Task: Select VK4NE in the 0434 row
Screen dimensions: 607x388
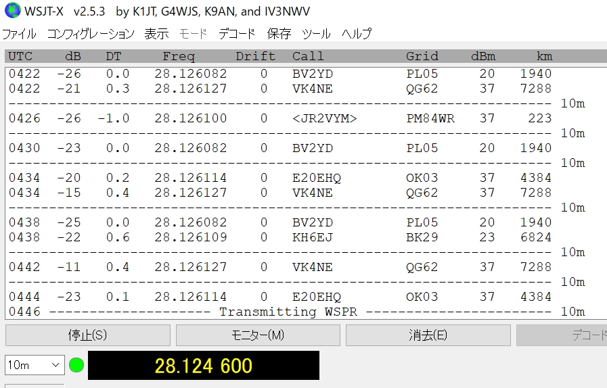Action: coord(313,193)
